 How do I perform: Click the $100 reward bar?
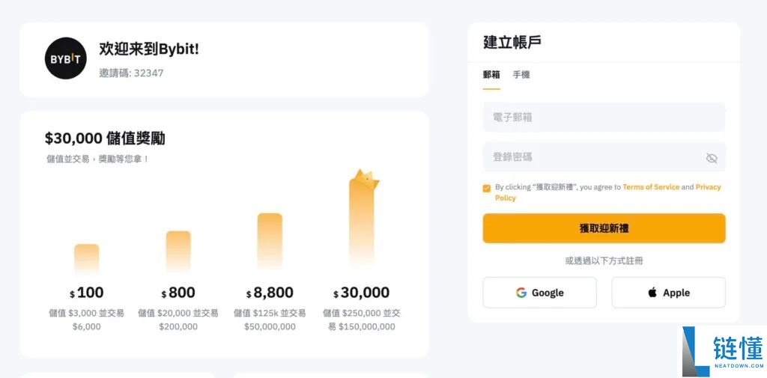coord(87,259)
